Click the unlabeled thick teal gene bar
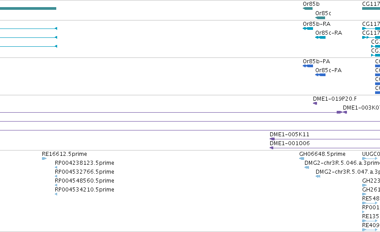This screenshot has width=380, height=232. coord(28,8)
